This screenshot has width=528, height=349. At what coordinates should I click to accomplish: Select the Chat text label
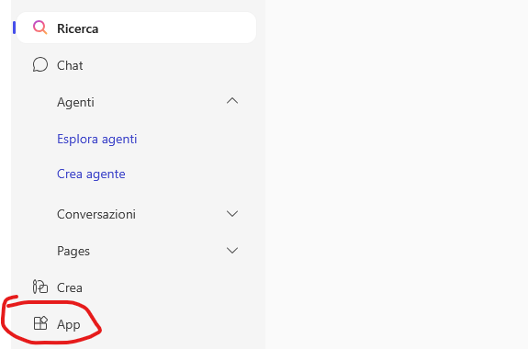[x=70, y=65]
